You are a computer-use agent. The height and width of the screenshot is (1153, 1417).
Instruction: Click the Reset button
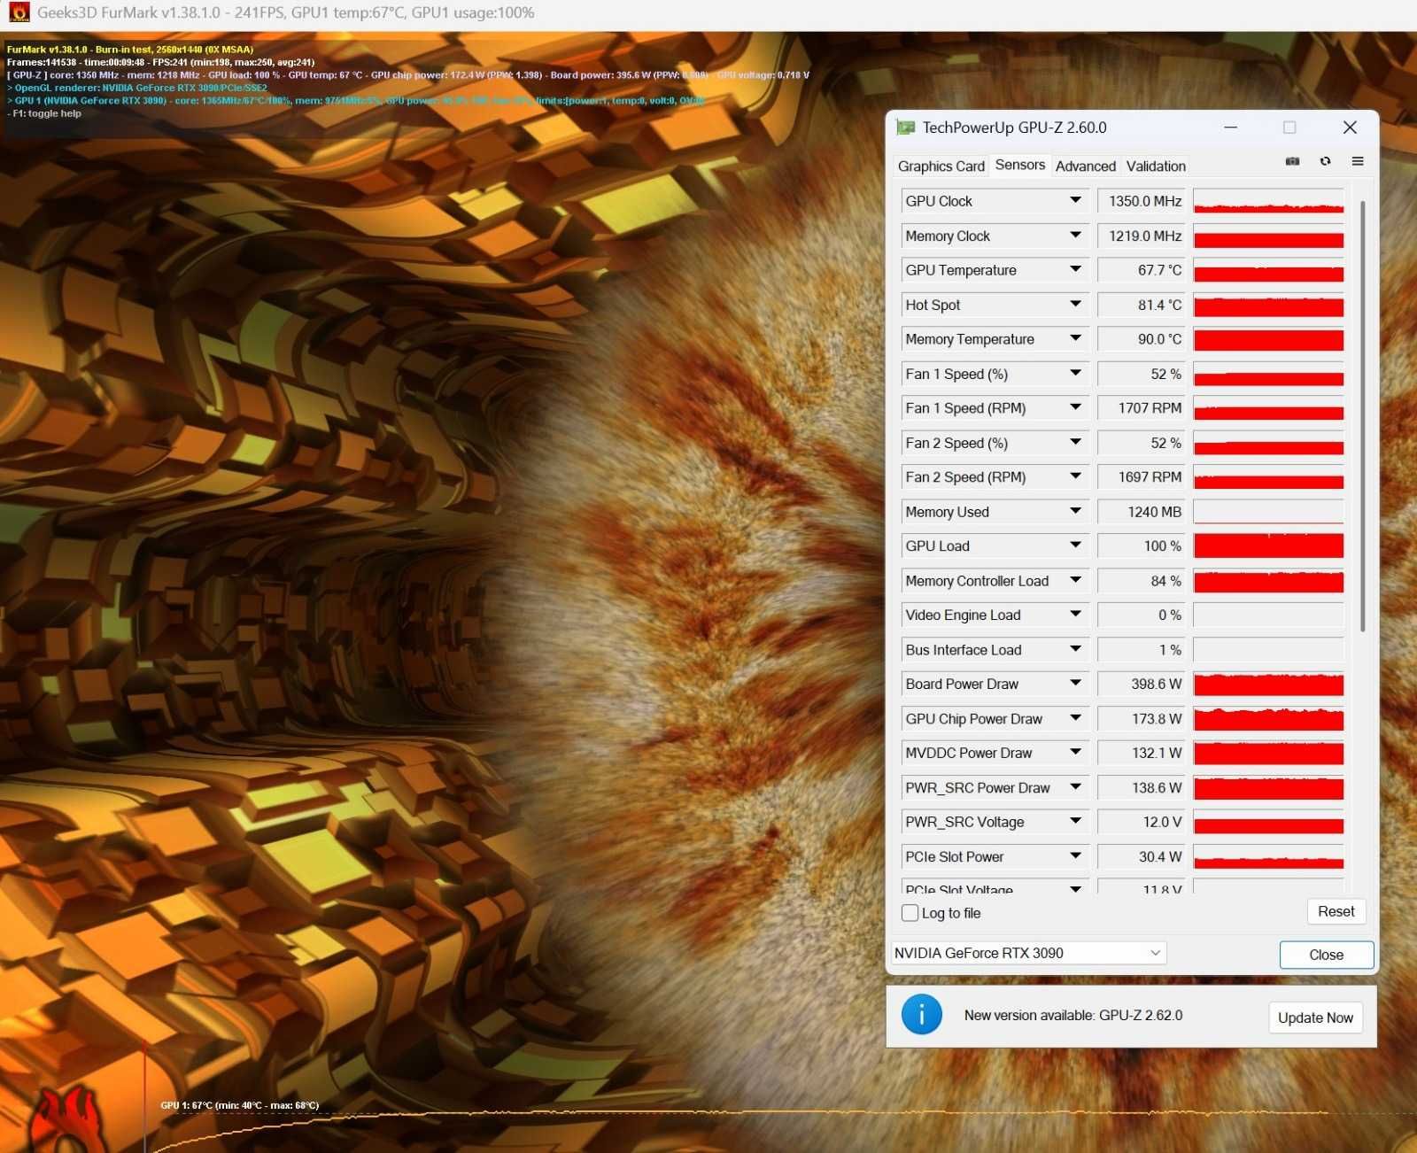1336,911
